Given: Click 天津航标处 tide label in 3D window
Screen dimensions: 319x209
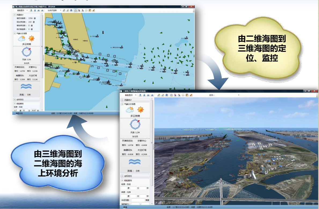Looking at the screenshot, I should 127,141.
